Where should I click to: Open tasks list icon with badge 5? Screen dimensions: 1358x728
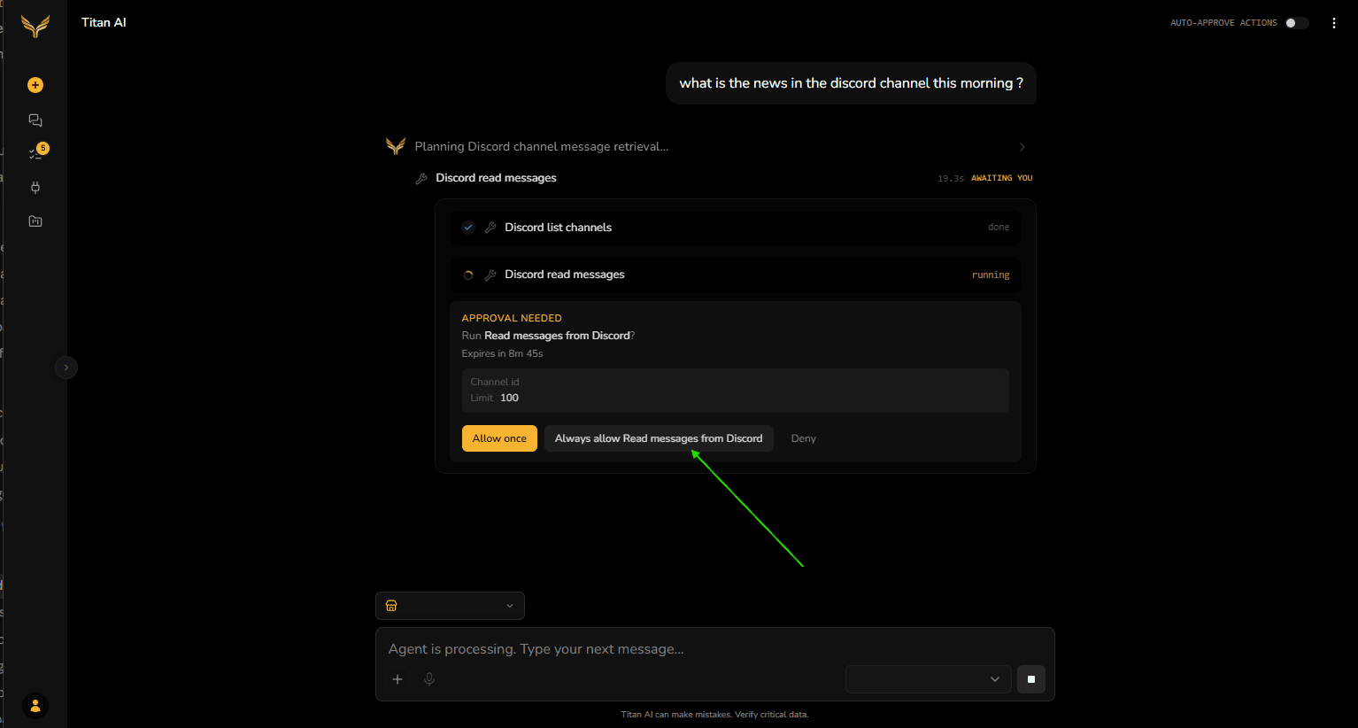pos(36,152)
